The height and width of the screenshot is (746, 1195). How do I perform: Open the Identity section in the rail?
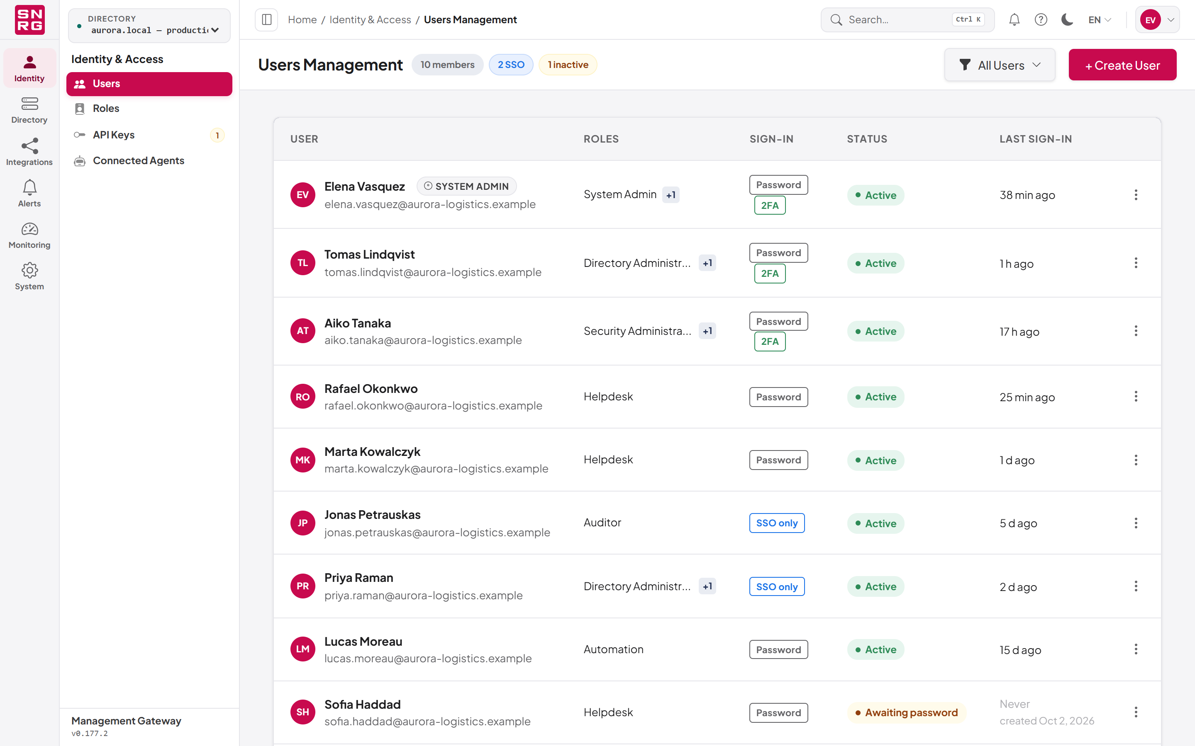29,68
